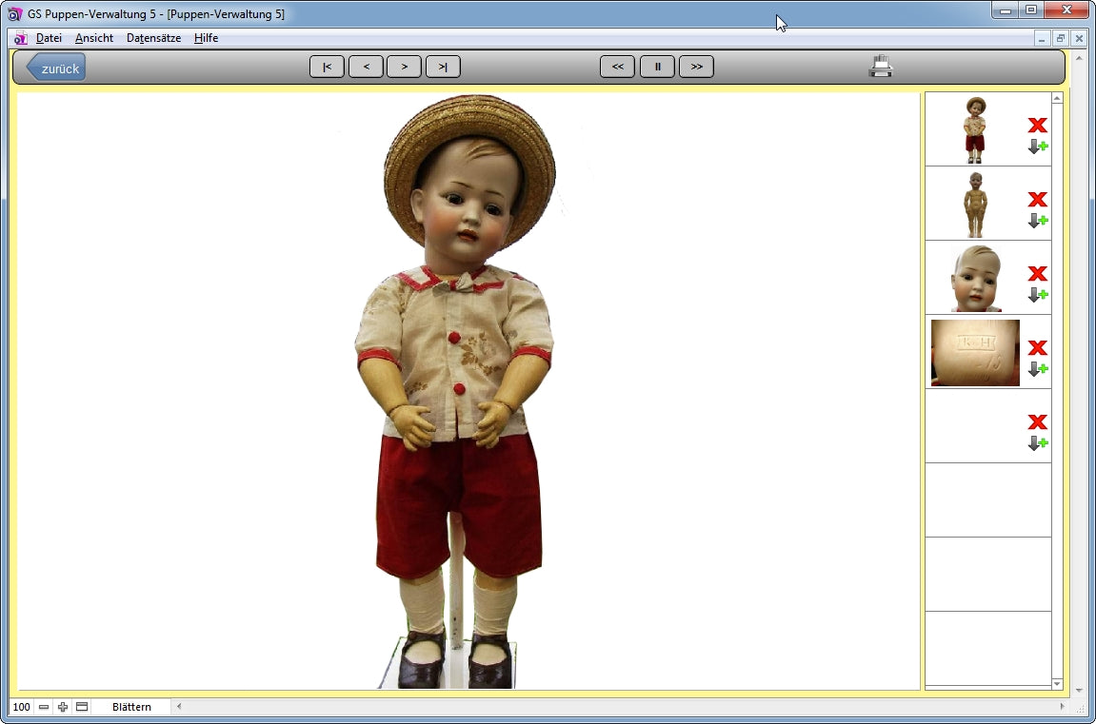
Task: Click the add-image arrow beside the K&H marking photo
Action: click(x=1037, y=369)
